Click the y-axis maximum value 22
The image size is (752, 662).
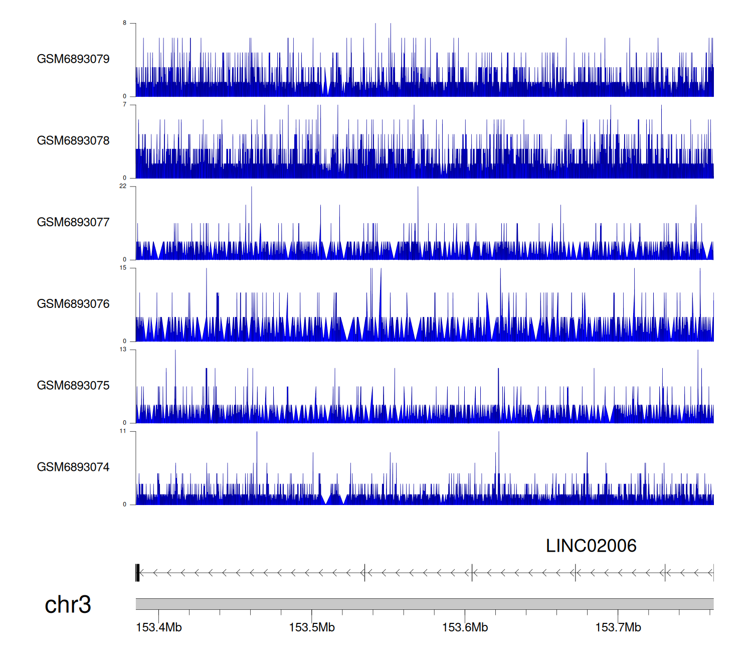pos(123,186)
